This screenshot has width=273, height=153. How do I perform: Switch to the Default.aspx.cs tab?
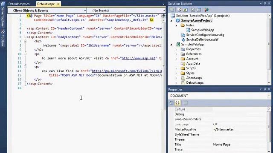tap(19, 4)
